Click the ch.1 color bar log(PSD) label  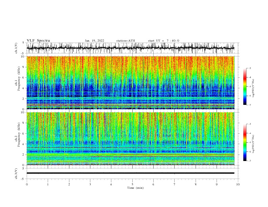(x=253, y=88)
